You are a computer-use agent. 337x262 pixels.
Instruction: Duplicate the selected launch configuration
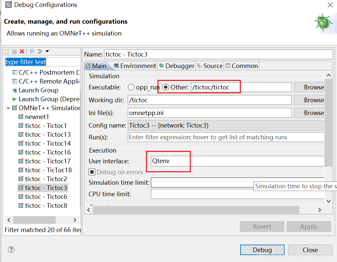[14, 51]
